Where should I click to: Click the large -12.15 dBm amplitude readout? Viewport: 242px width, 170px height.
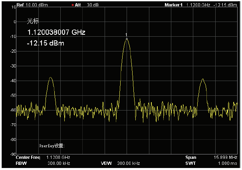click(x=46, y=43)
